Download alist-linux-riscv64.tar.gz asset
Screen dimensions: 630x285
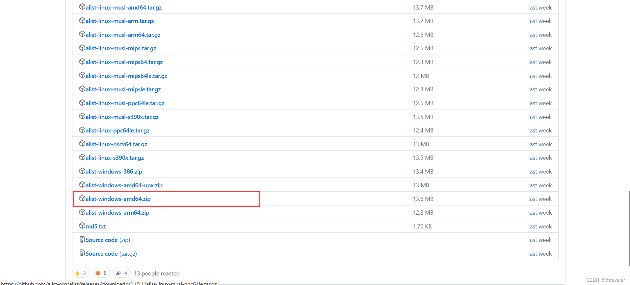click(x=116, y=144)
